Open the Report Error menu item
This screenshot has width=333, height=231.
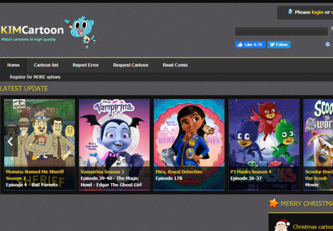coord(86,65)
